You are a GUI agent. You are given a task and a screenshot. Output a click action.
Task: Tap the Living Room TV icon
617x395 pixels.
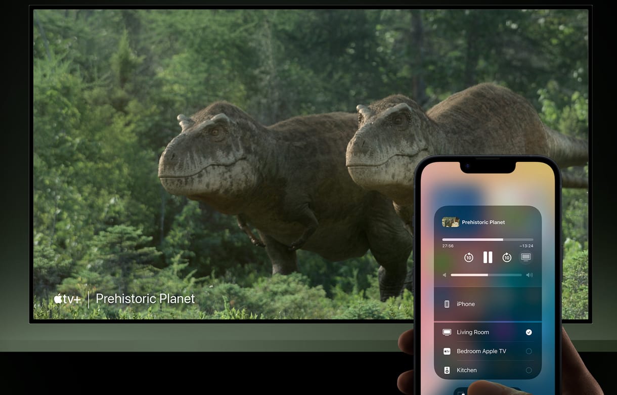[x=447, y=332]
